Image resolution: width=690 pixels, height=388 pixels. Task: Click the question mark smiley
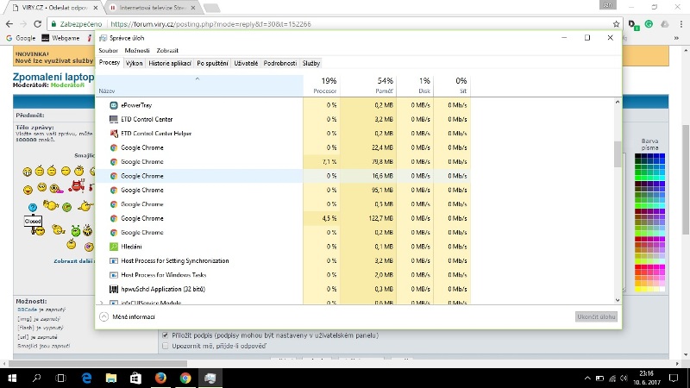pyautogui.click(x=33, y=207)
